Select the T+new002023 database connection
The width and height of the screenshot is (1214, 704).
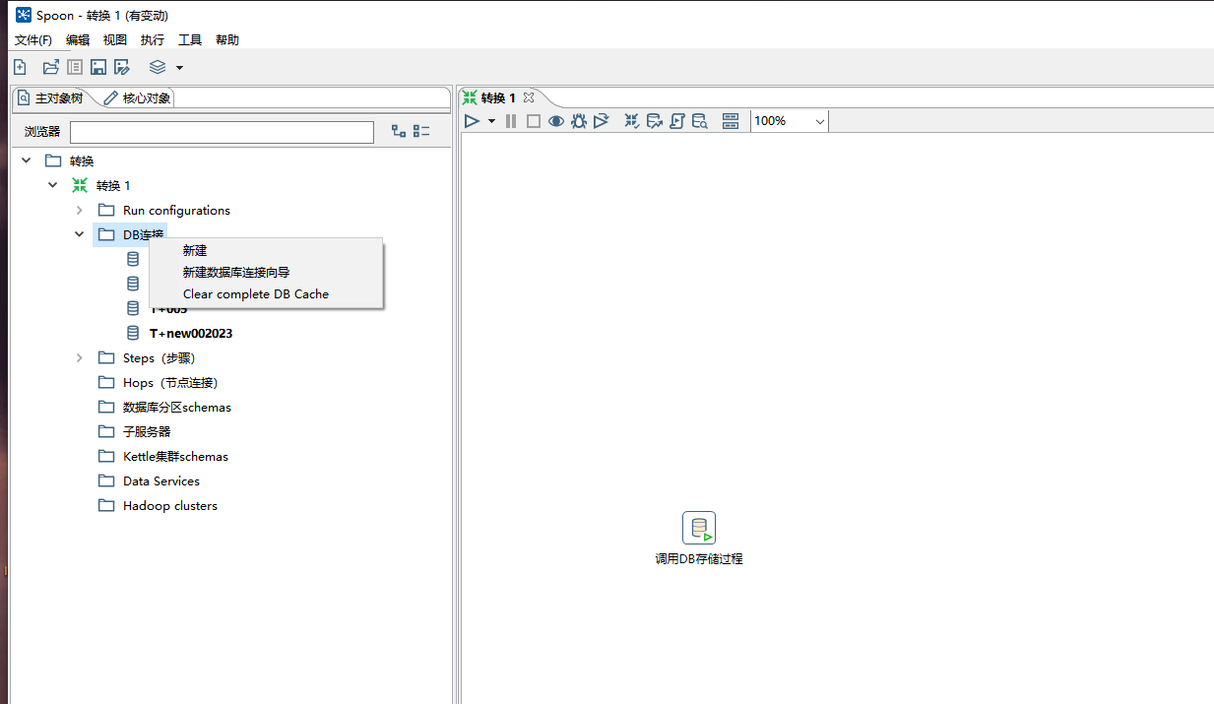191,333
